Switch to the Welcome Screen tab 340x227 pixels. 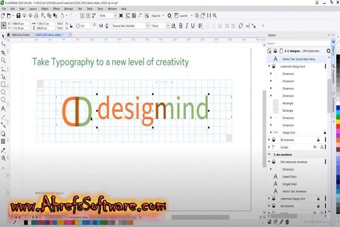20,35
